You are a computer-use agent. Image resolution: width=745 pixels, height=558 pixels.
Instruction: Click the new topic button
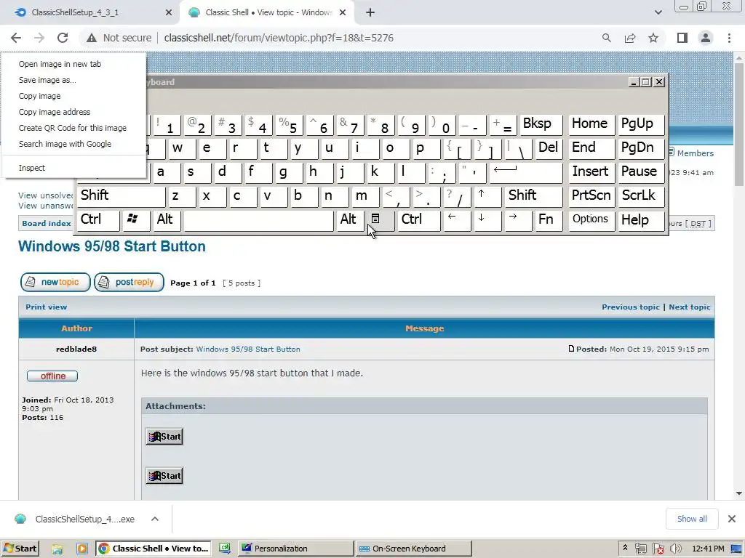coord(55,283)
